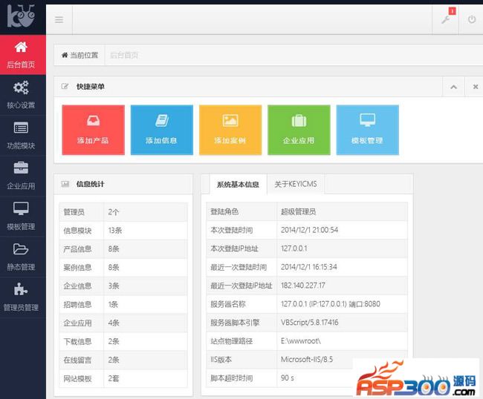483x399 pixels.
Task: Switch to the 关于KEYICMS tab
Action: coord(296,184)
